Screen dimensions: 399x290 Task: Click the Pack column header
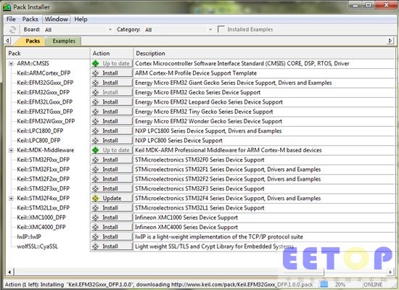click(48, 54)
